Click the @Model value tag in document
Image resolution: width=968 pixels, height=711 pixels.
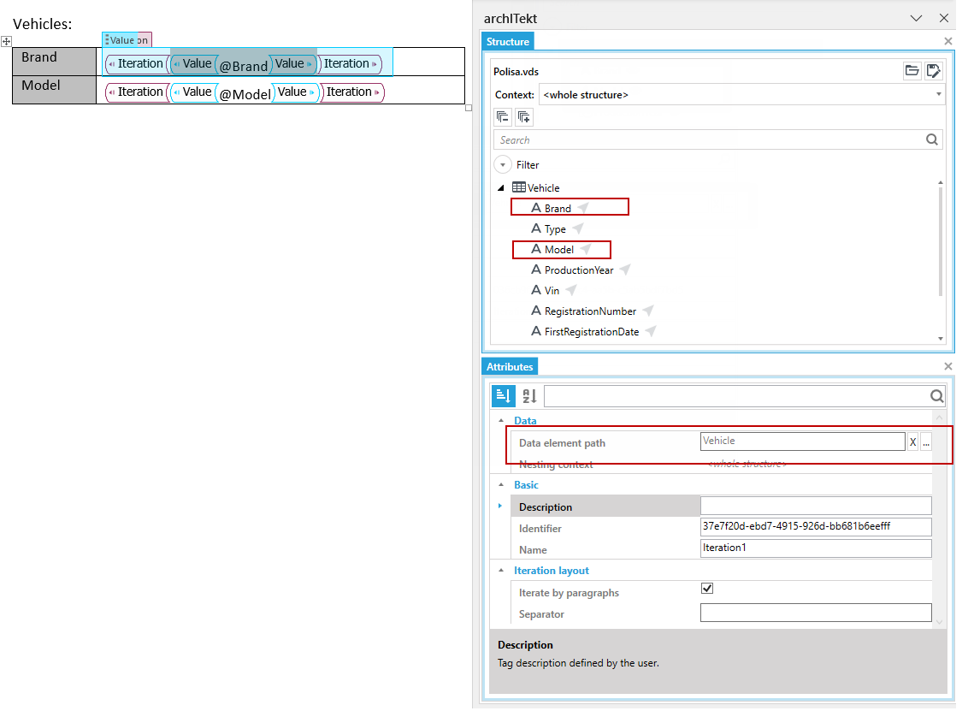click(x=245, y=94)
